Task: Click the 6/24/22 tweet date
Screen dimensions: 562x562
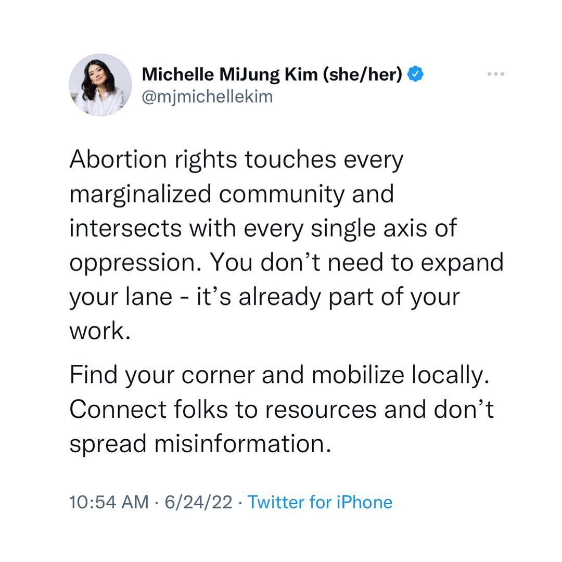Action: point(198,502)
